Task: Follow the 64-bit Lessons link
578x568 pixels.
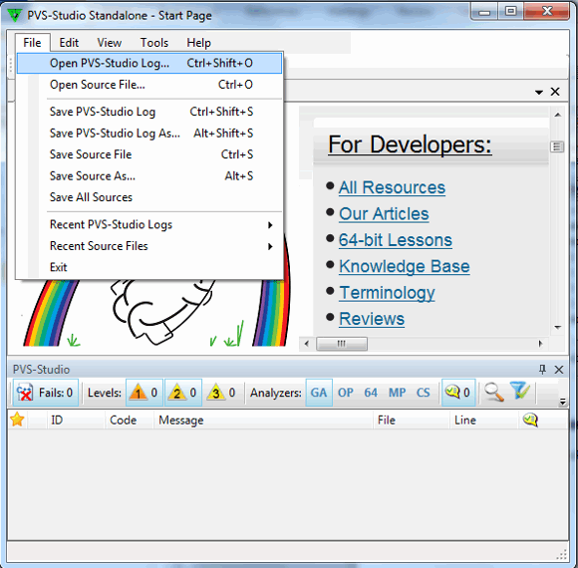Action: [x=396, y=240]
